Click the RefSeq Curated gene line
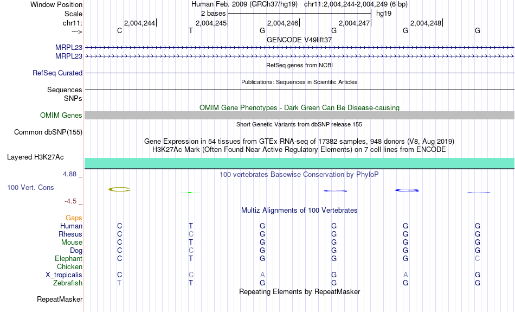Screen dimensions: 515x312 coord(299,73)
